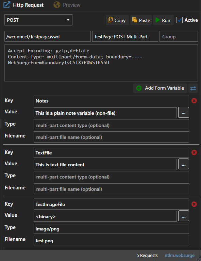Toggle the Active checkbox
Image resolution: width=201 pixels, height=261 pixels.
pos(180,20)
